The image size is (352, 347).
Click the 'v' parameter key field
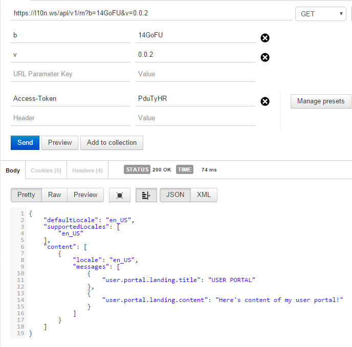[x=71, y=55]
